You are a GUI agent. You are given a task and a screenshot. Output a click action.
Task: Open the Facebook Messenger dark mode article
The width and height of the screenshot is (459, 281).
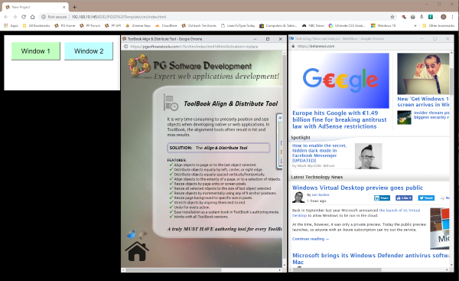click(x=319, y=153)
